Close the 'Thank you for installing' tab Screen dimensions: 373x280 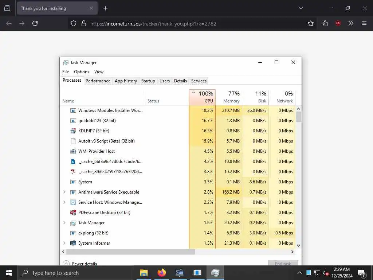pos(91,8)
